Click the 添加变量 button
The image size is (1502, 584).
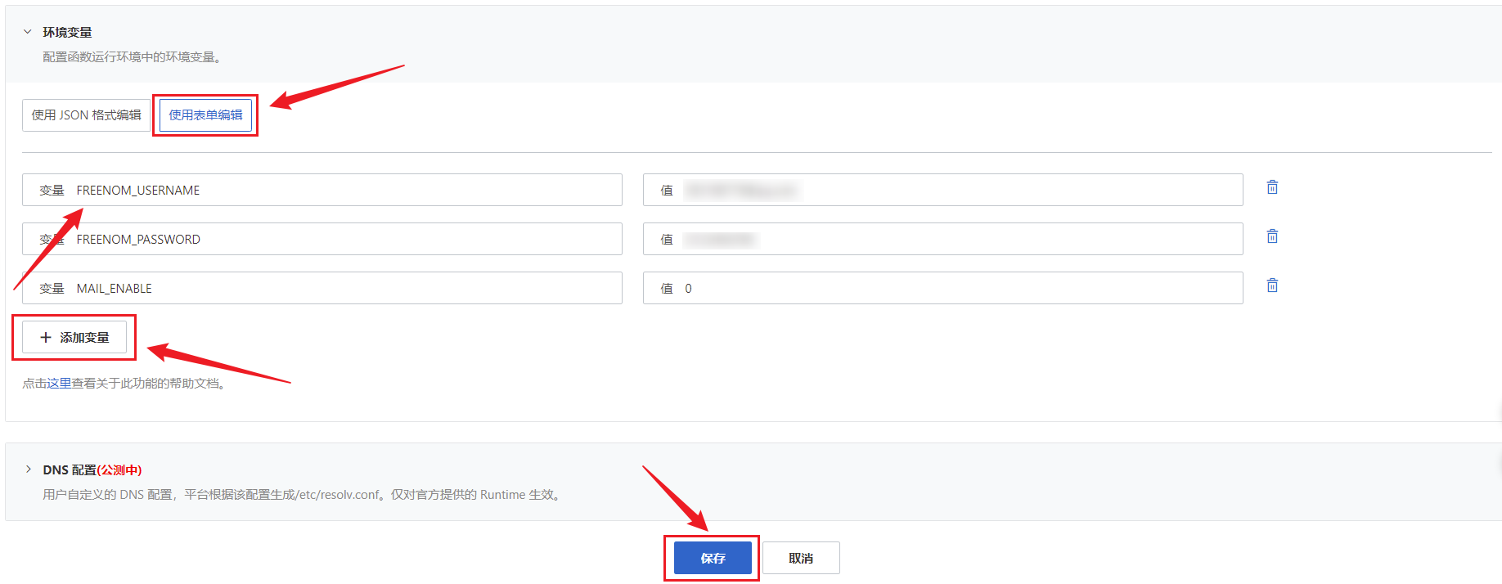coord(74,337)
